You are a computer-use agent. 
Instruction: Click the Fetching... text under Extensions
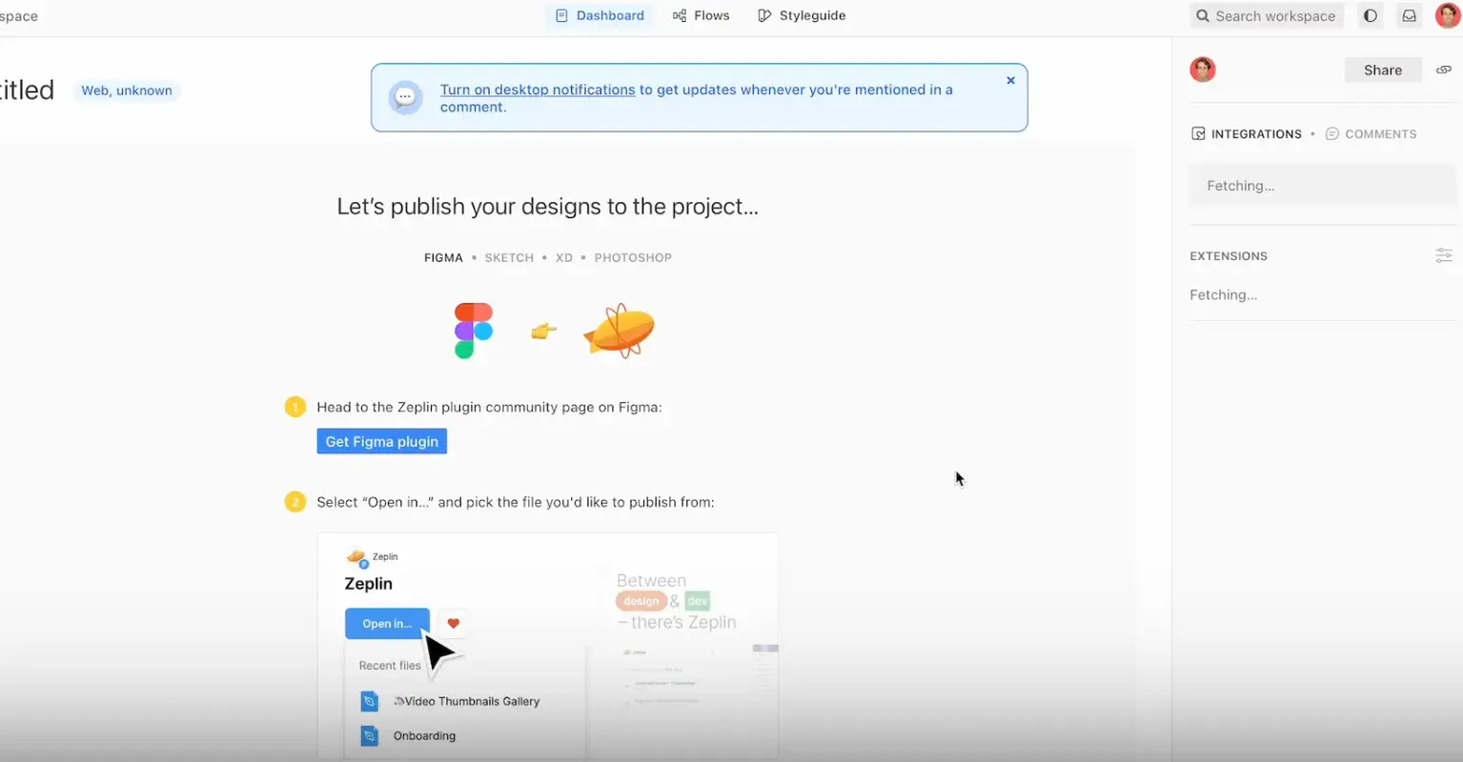pyautogui.click(x=1223, y=295)
